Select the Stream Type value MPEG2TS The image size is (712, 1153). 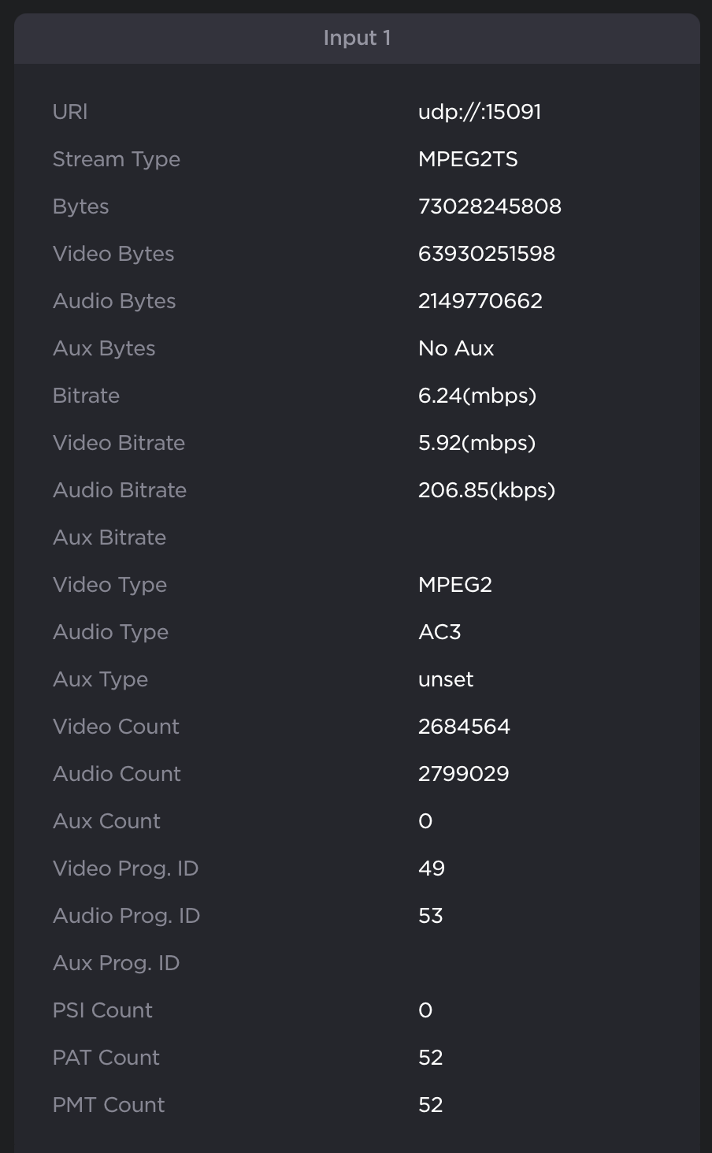pyautogui.click(x=469, y=158)
